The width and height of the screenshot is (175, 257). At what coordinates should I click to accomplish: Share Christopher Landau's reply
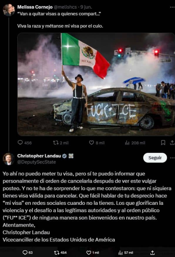click(x=152, y=253)
